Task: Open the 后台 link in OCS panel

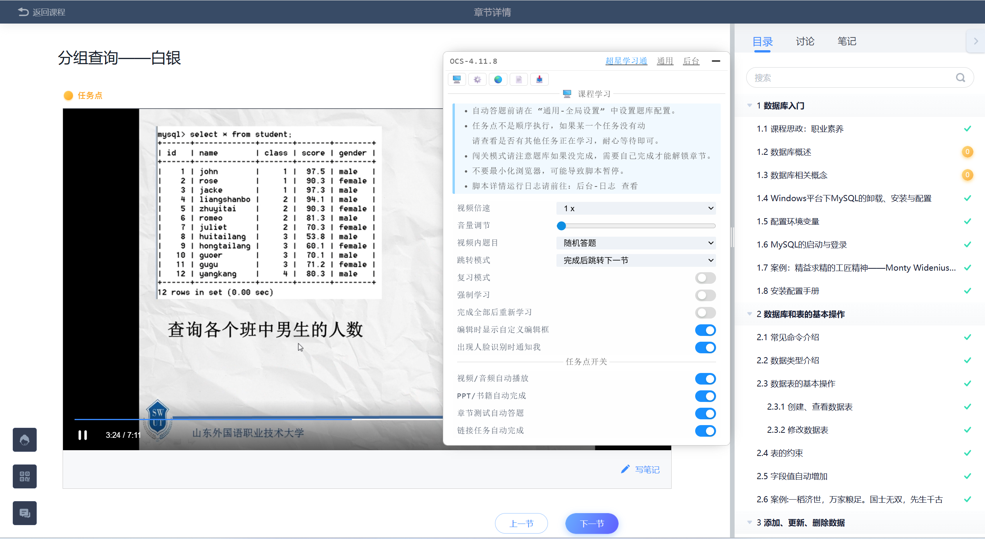Action: click(691, 61)
